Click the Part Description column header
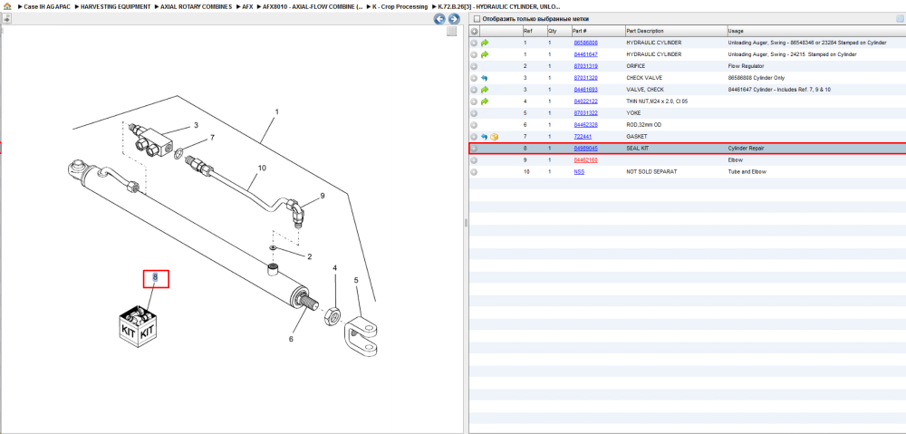 click(676, 31)
